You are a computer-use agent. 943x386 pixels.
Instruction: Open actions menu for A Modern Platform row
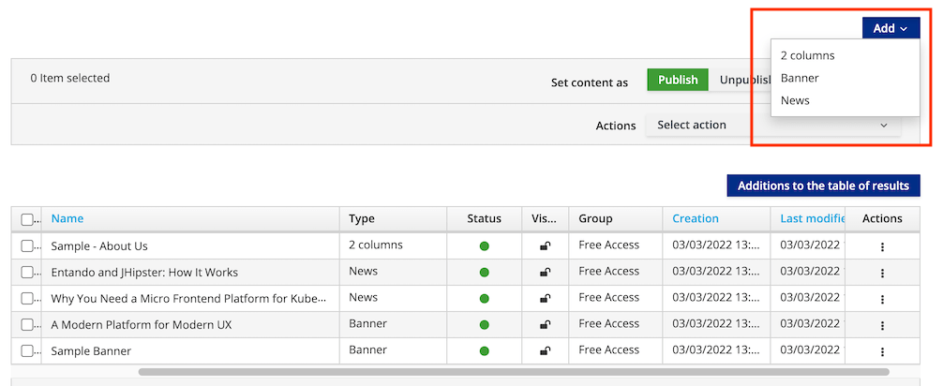coord(882,325)
